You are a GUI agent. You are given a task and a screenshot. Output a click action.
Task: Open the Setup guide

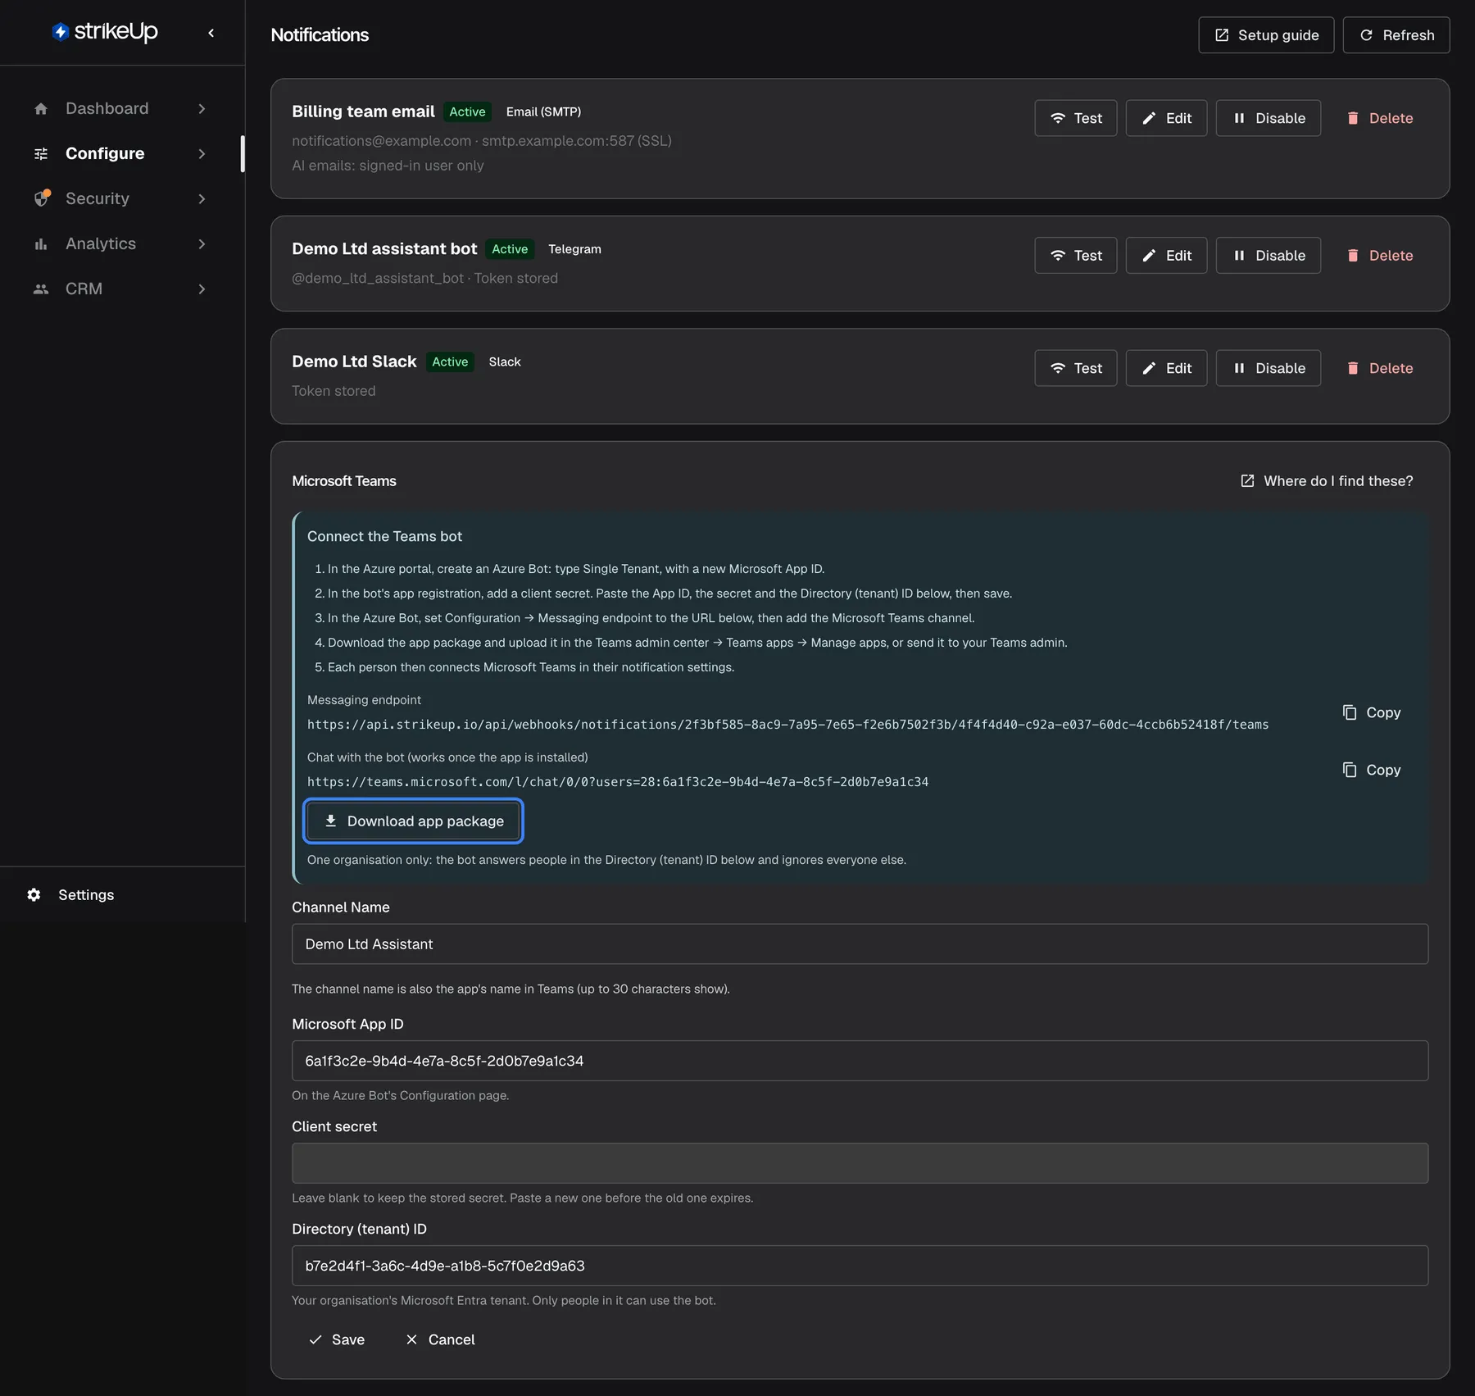click(x=1266, y=35)
